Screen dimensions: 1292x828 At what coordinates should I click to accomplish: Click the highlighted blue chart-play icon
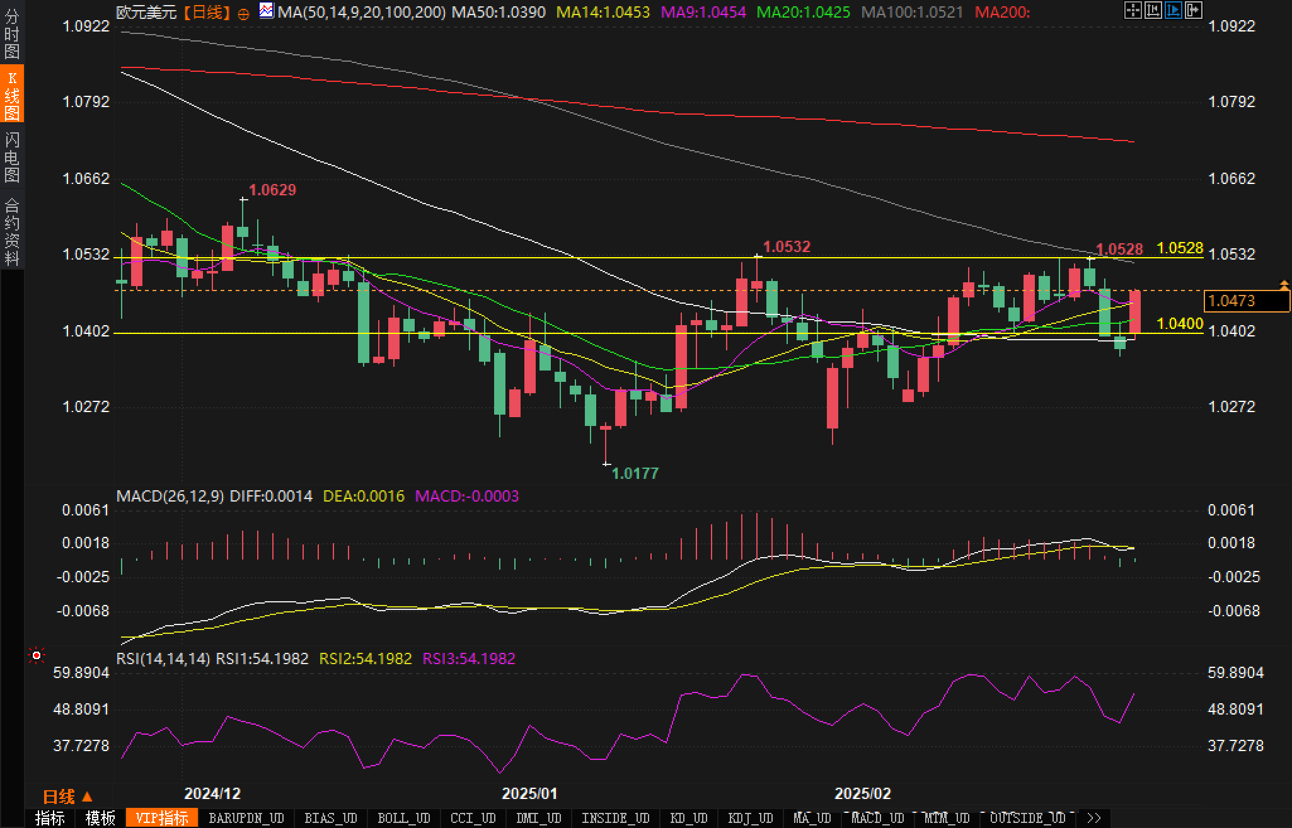[x=1173, y=10]
